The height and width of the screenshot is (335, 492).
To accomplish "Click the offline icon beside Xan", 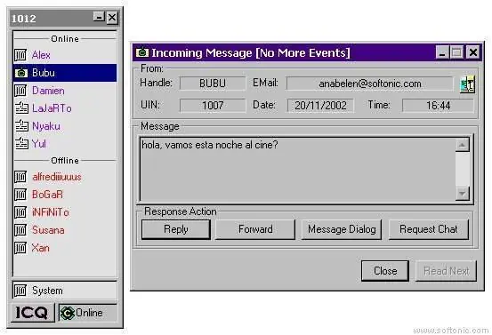I will [x=20, y=248].
